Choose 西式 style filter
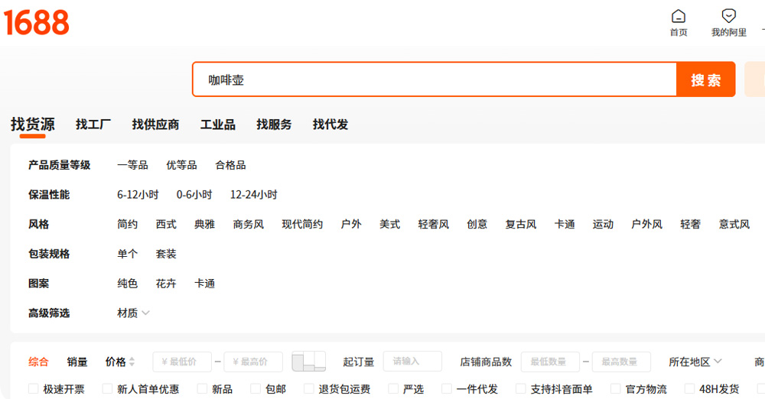This screenshot has height=399, width=765. pyautogui.click(x=166, y=224)
